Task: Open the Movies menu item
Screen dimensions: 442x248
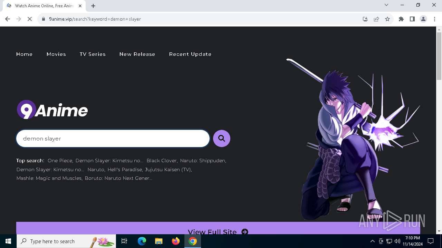Action: 56,54
